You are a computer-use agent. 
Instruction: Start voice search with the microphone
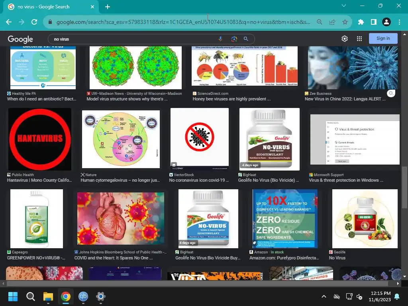(220, 39)
